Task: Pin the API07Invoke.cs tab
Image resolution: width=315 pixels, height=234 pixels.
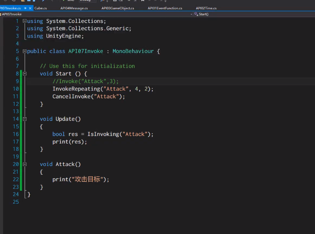Action: (x=25, y=8)
